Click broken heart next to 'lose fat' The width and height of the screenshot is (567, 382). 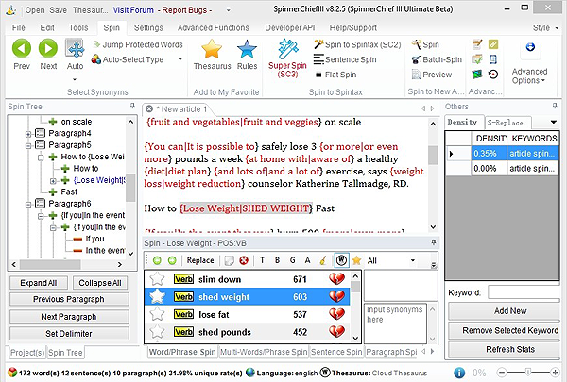[336, 314]
